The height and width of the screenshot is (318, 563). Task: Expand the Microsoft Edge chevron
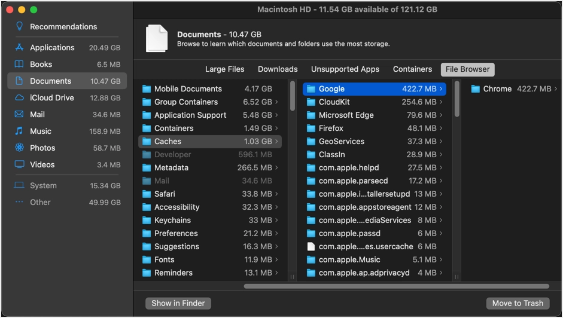point(441,115)
